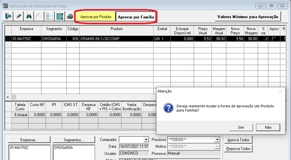Click Nova Margem value 90,00
This screenshot has height=160, width=291.
click(x=251, y=39)
